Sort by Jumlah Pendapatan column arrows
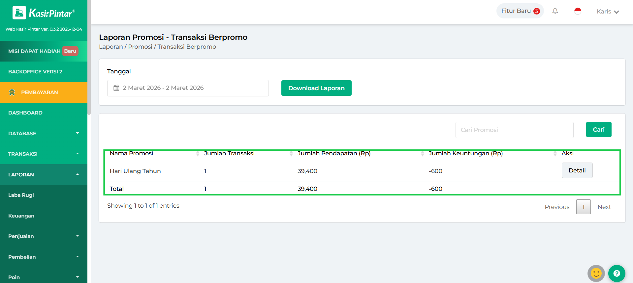The width and height of the screenshot is (633, 283). point(422,154)
